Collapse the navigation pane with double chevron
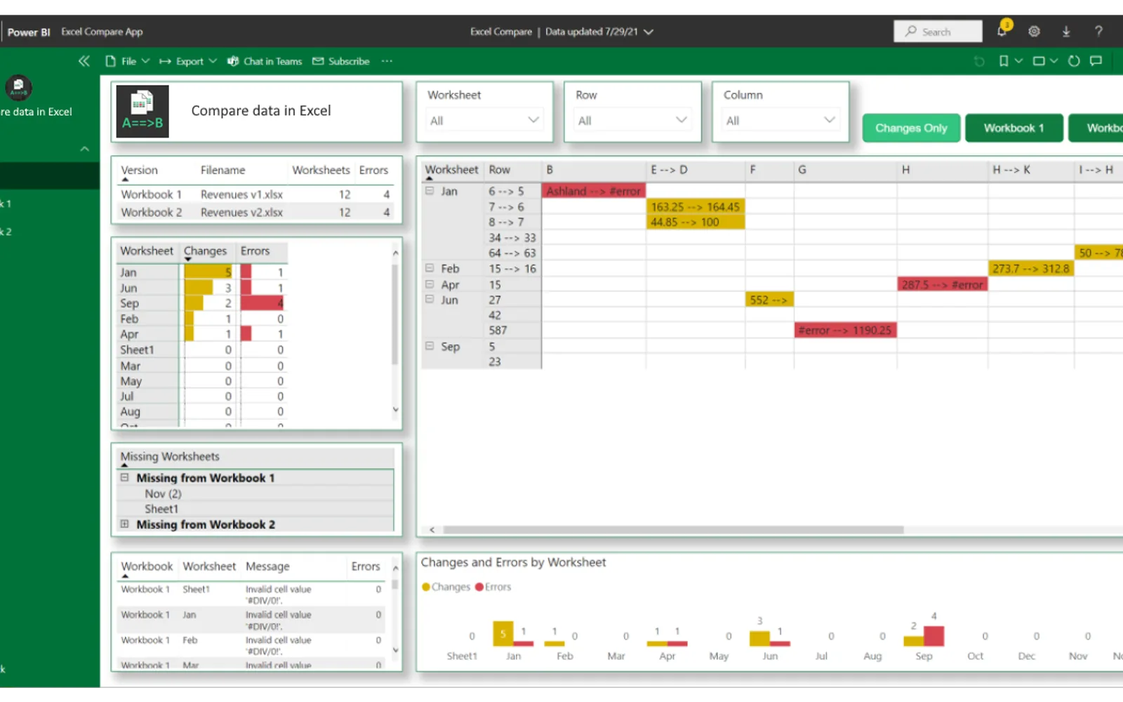 pos(84,61)
